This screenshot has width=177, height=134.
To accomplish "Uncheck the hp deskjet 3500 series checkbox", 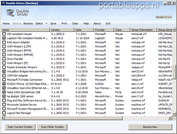I will pos(4,96).
